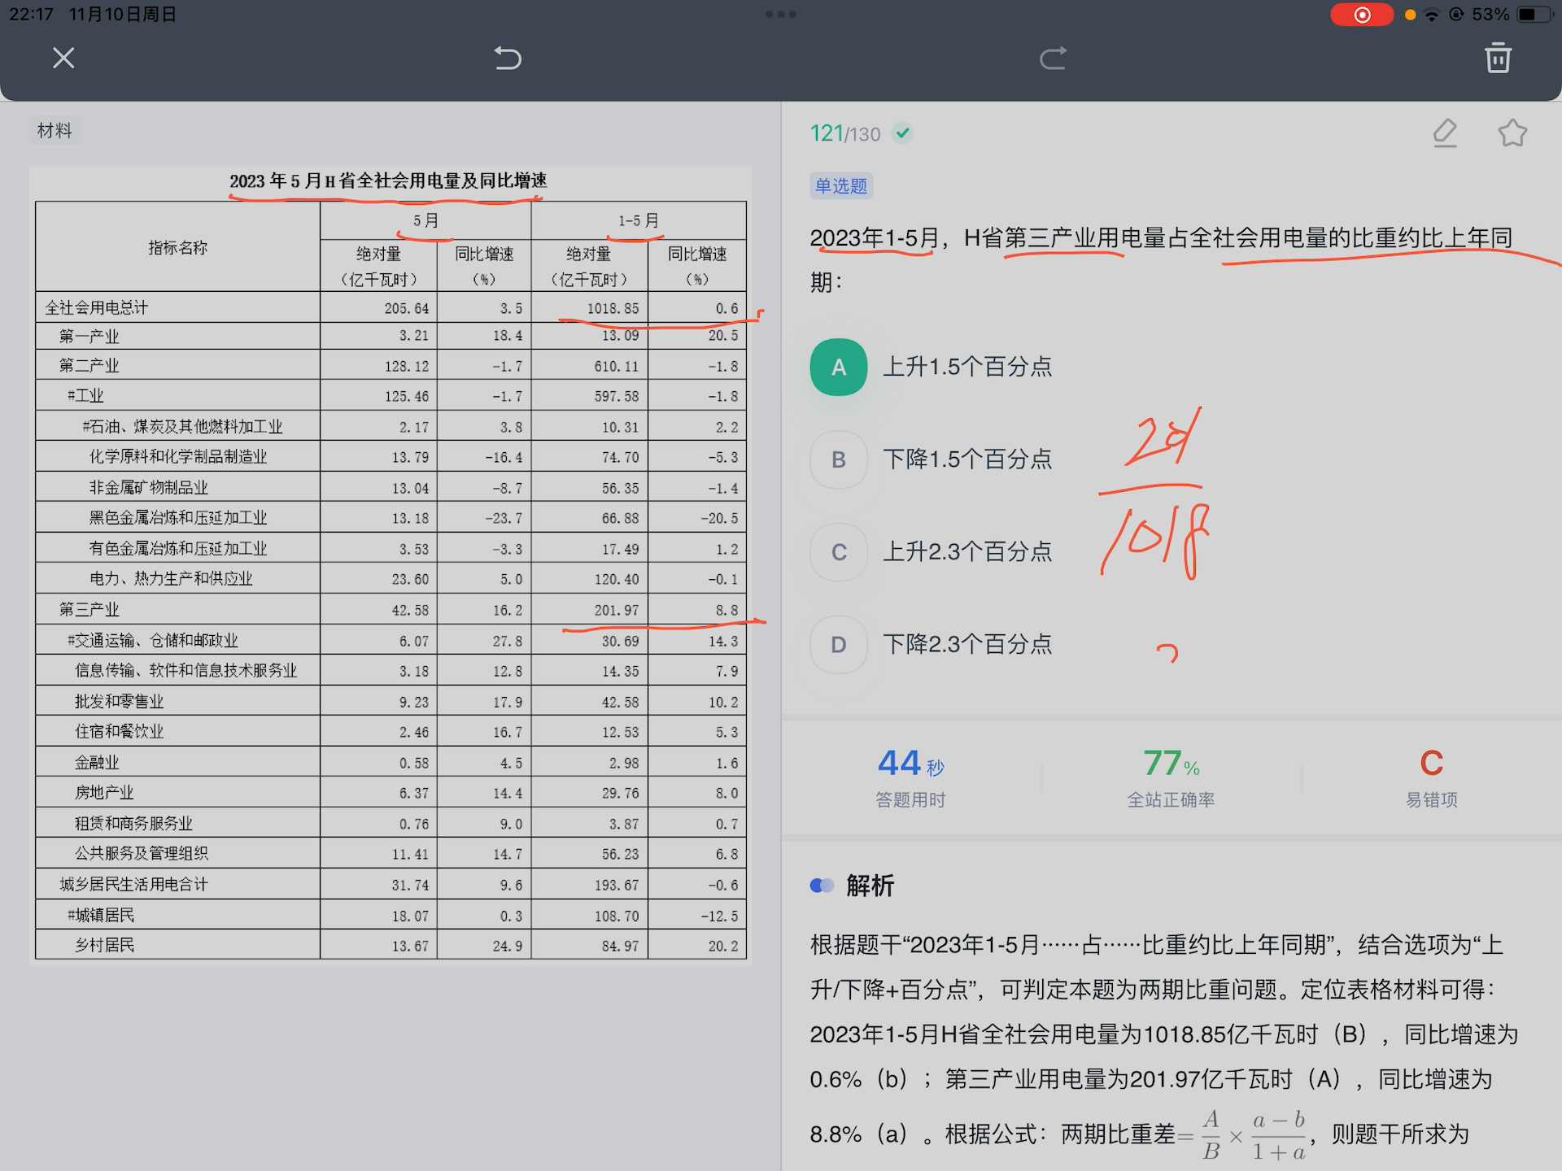Tap the battery status icon

point(1534,15)
